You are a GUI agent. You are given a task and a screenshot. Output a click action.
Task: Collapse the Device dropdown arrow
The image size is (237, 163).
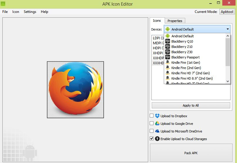228,29
